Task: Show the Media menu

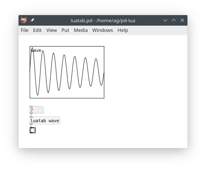Action: [81, 30]
